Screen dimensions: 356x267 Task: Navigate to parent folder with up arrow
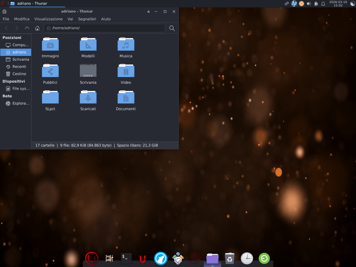pyautogui.click(x=27, y=28)
